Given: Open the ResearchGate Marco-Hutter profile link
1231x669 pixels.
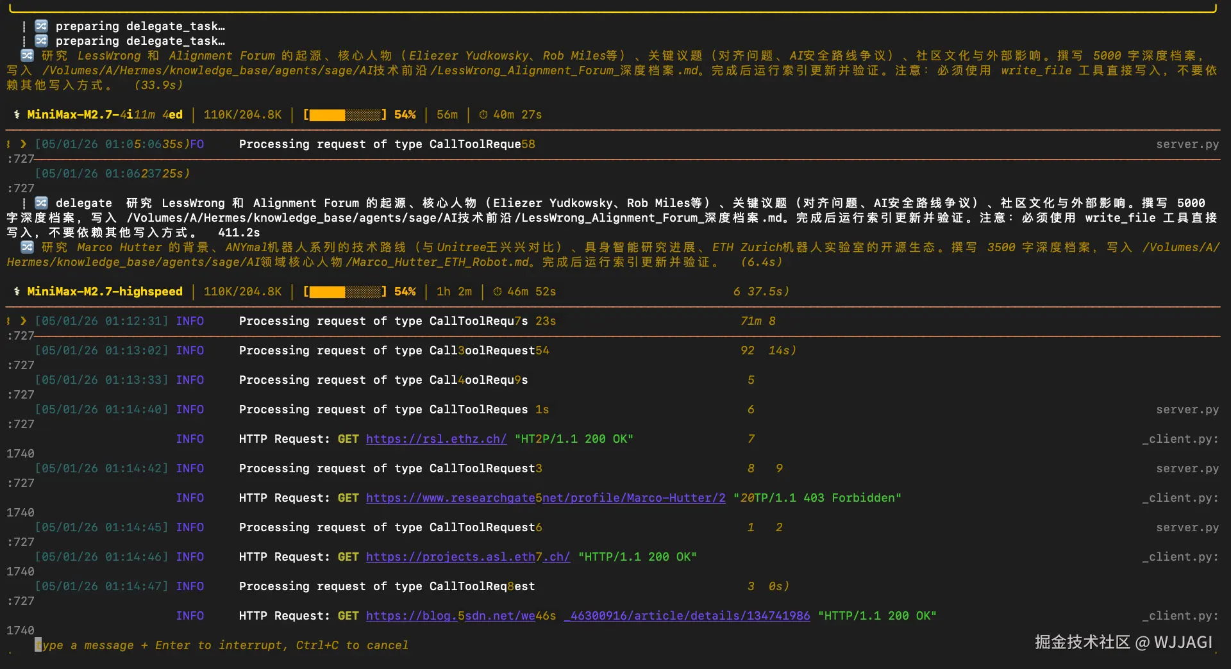Looking at the screenshot, I should (x=546, y=498).
